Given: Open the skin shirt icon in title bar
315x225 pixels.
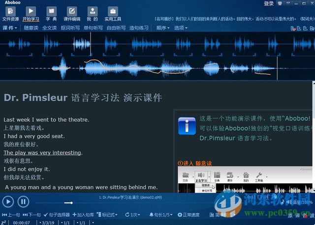Looking at the screenshot, I should 280,3.
